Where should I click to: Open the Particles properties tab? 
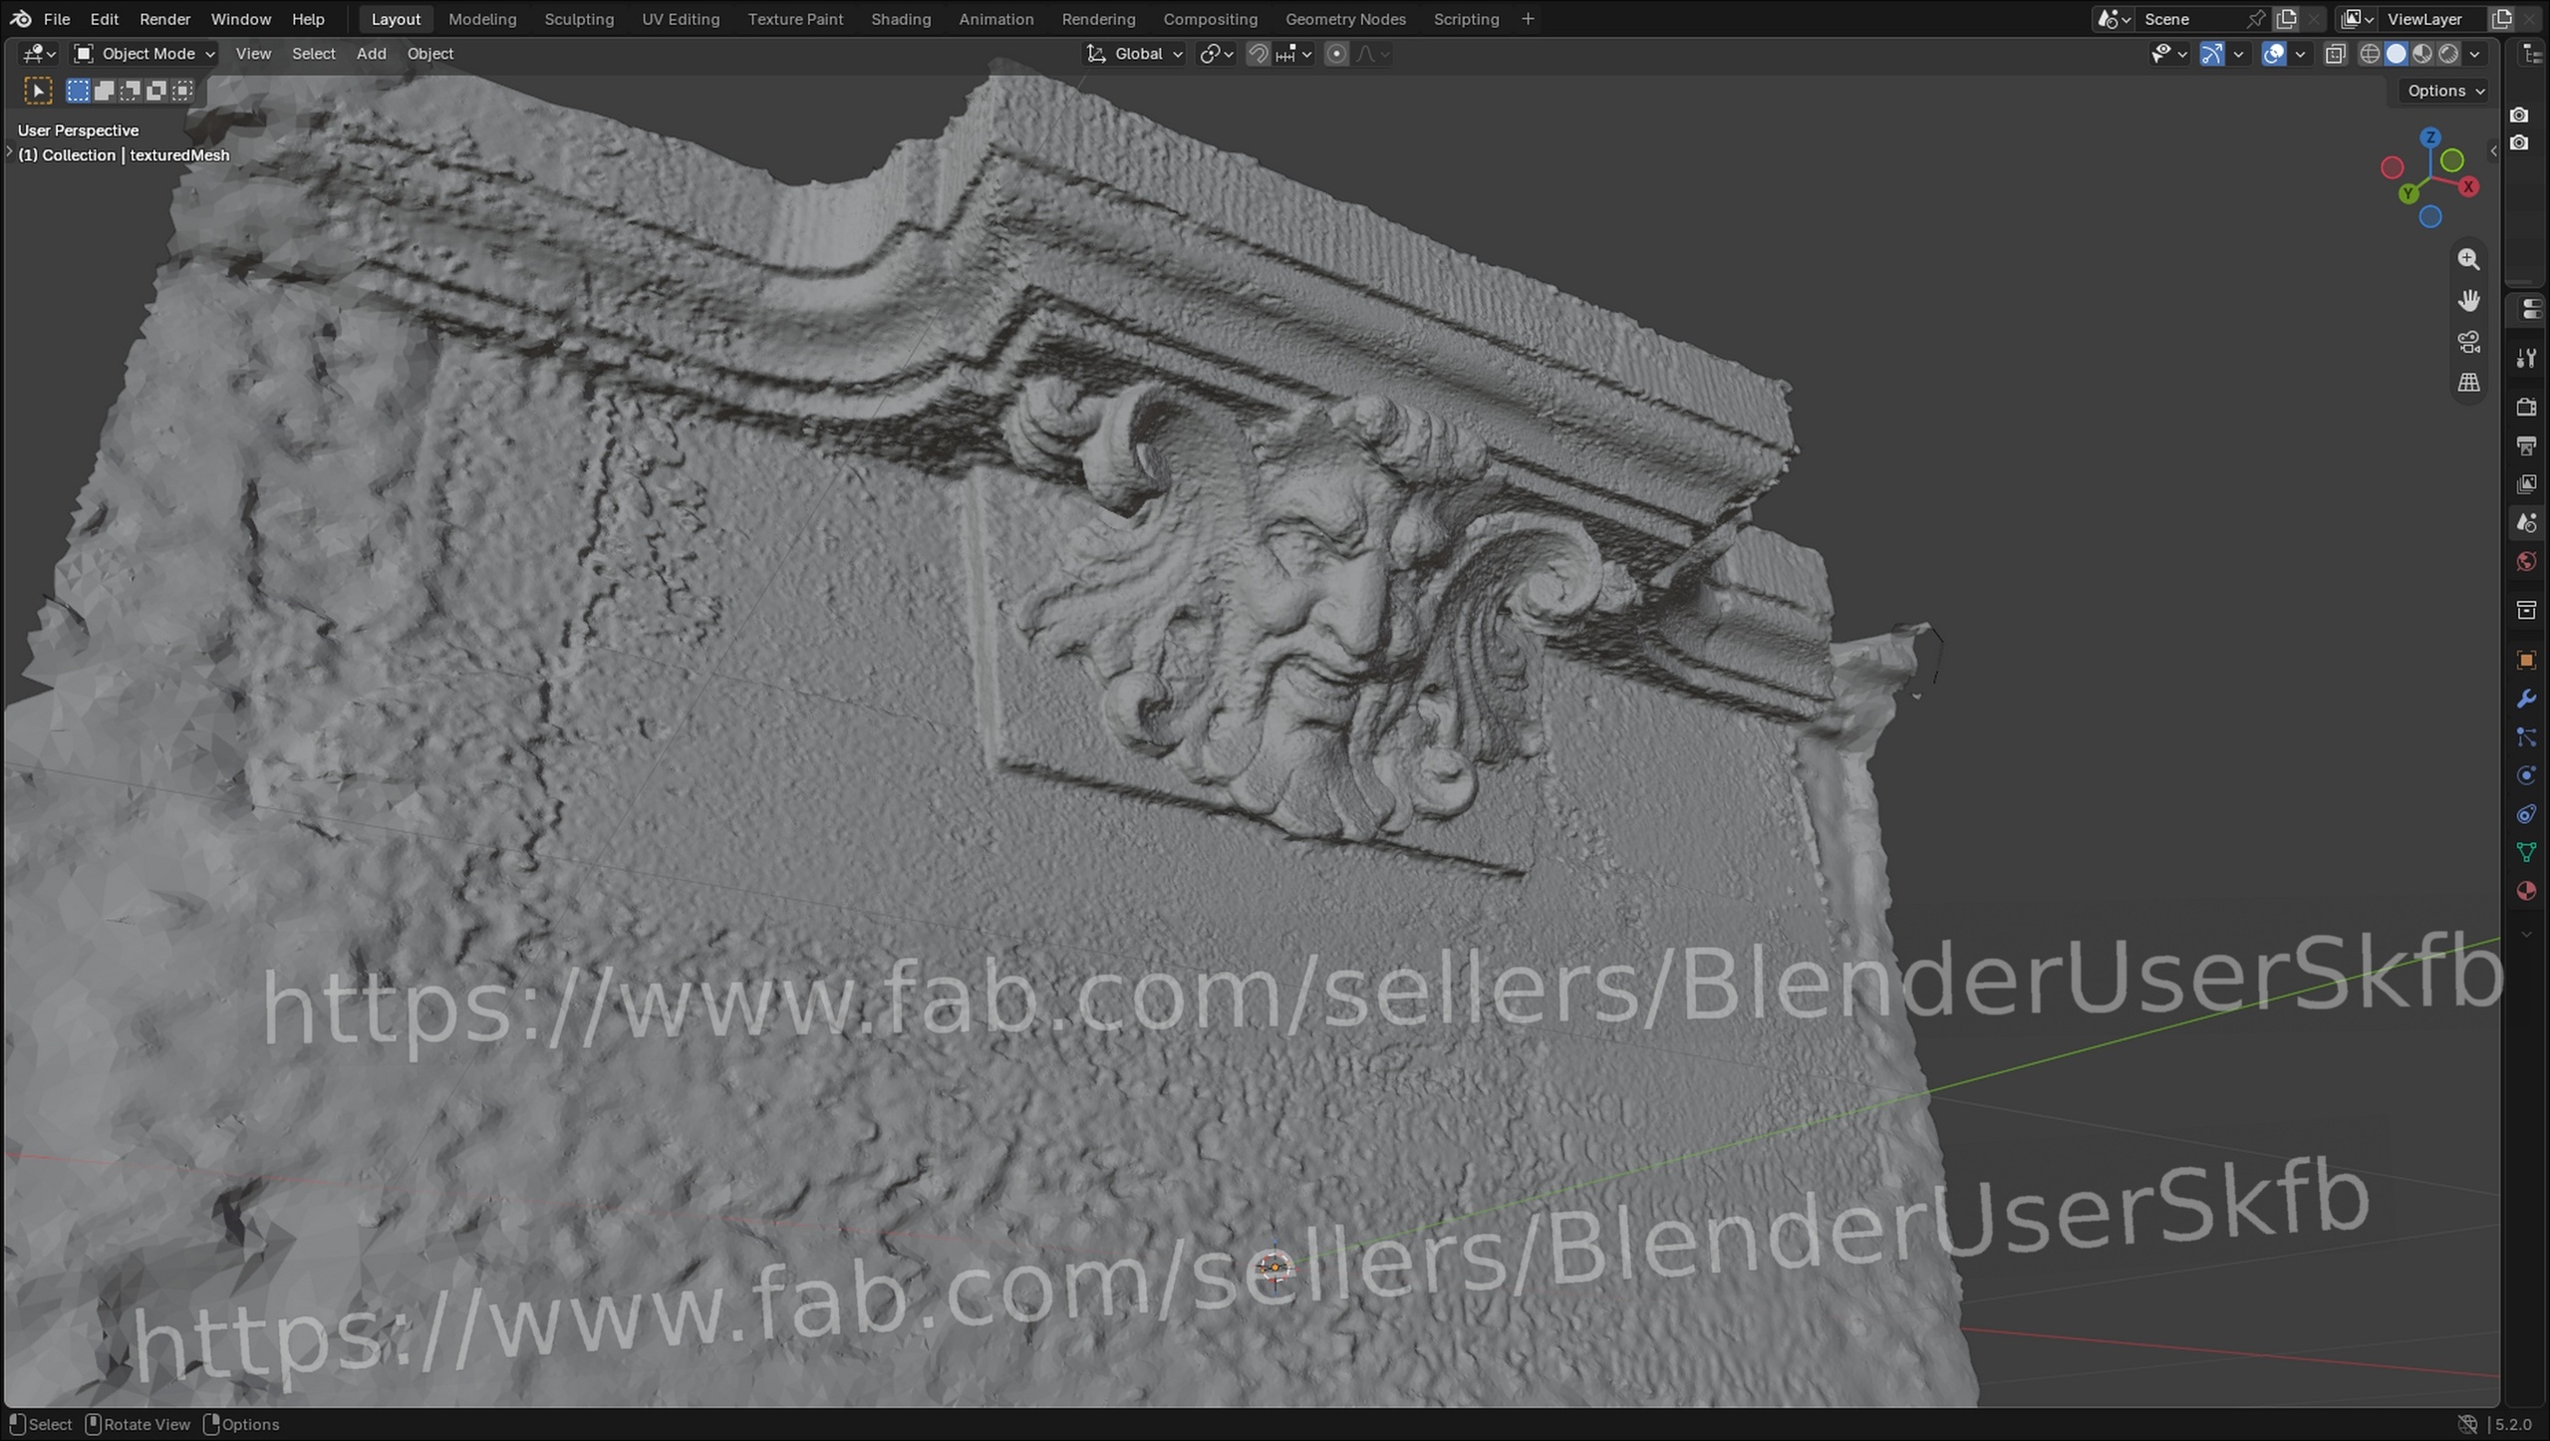pos(2525,737)
